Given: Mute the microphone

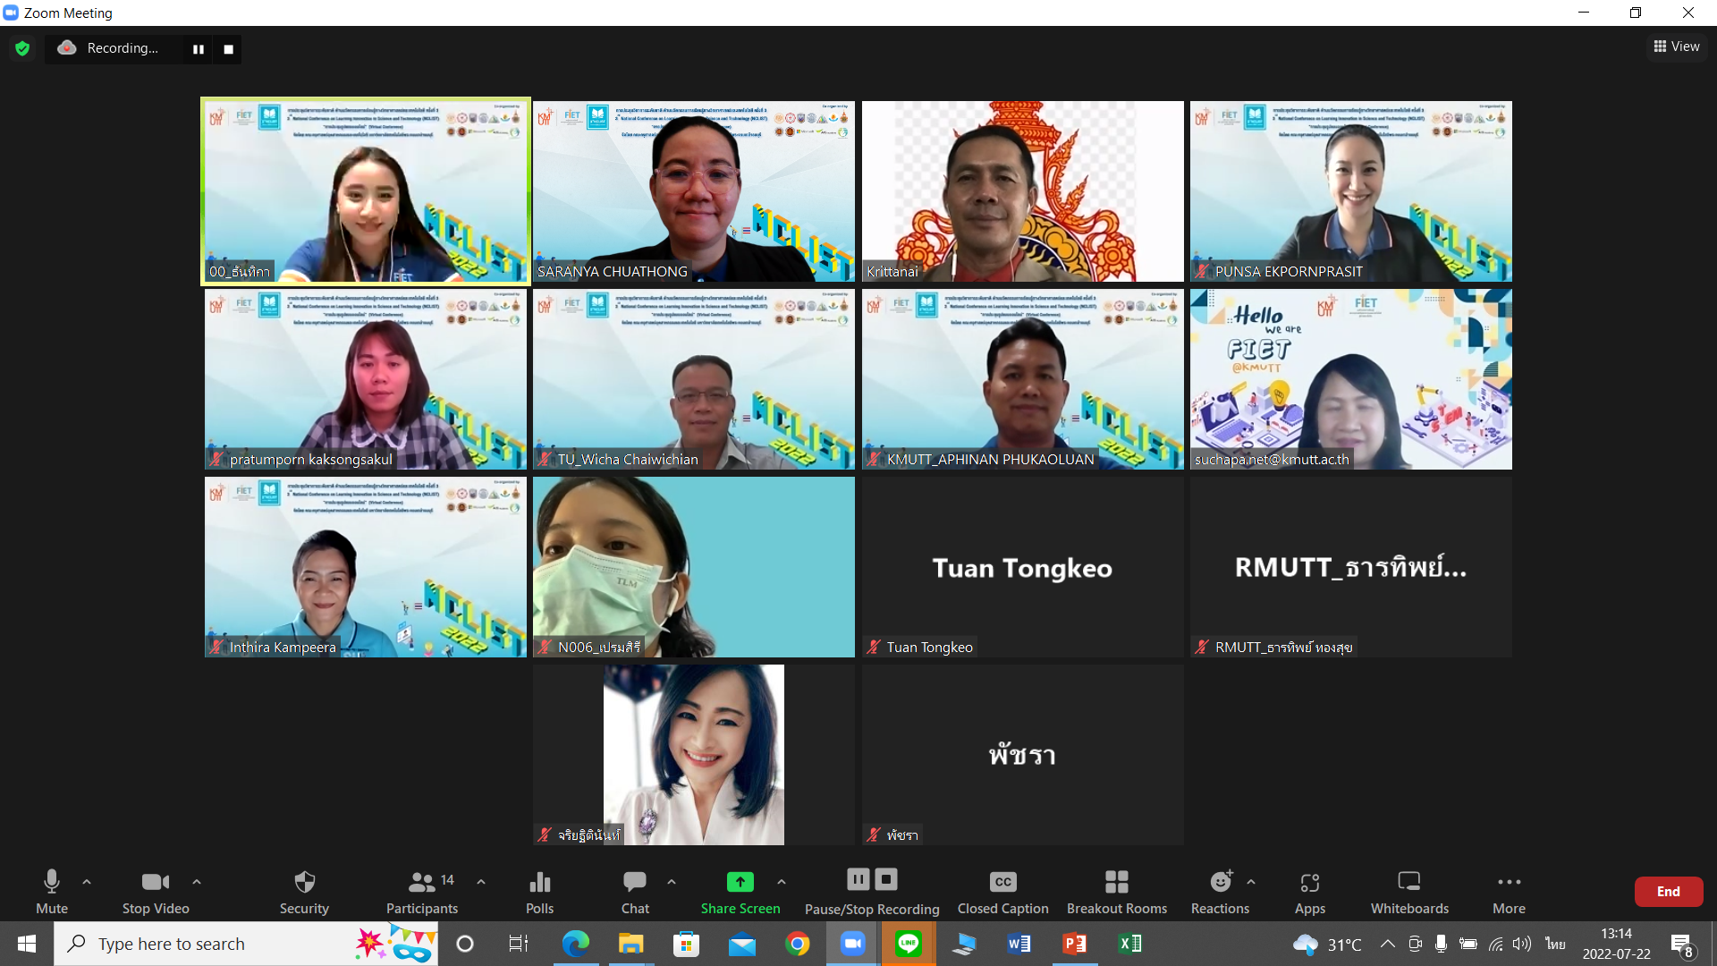Looking at the screenshot, I should (x=52, y=883).
